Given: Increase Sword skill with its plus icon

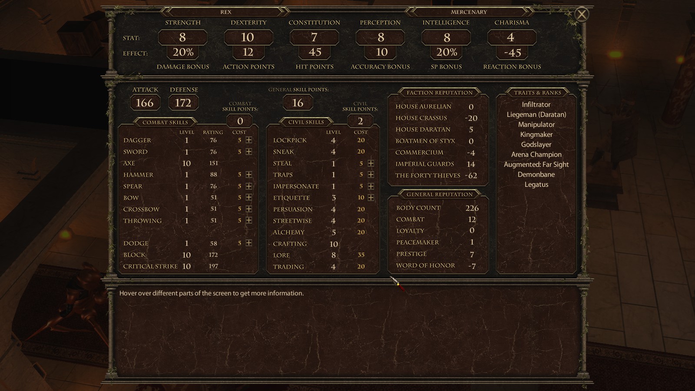Looking at the screenshot, I should [248, 152].
